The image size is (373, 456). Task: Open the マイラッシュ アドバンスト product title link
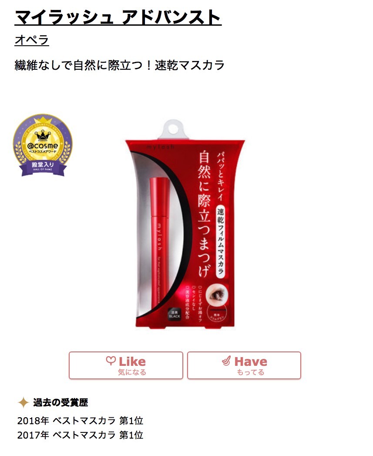coord(118,17)
